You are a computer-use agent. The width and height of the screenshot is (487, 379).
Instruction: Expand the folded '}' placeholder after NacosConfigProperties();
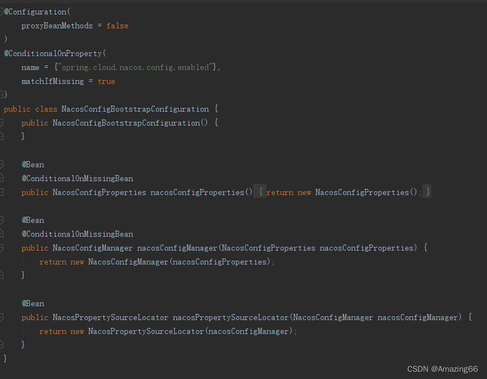[427, 192]
